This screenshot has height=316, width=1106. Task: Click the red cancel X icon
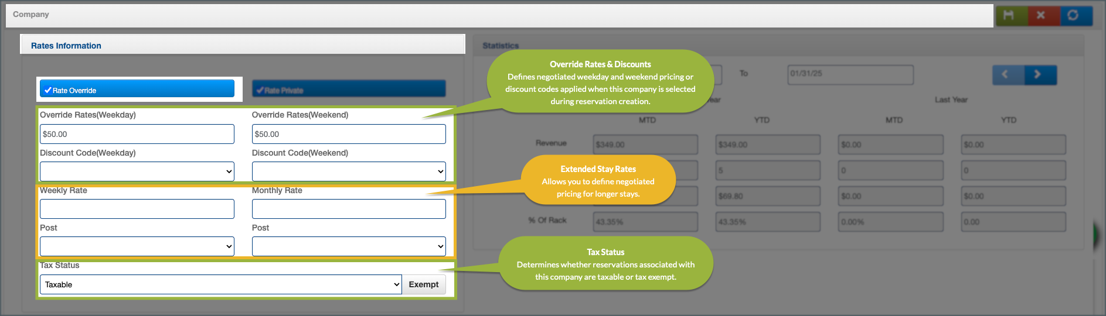(x=1041, y=15)
